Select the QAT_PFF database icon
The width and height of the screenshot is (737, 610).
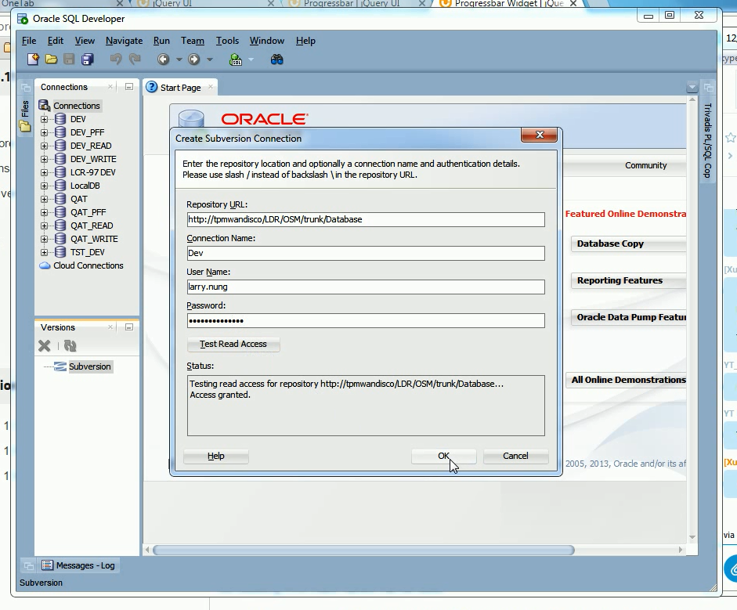pos(60,212)
